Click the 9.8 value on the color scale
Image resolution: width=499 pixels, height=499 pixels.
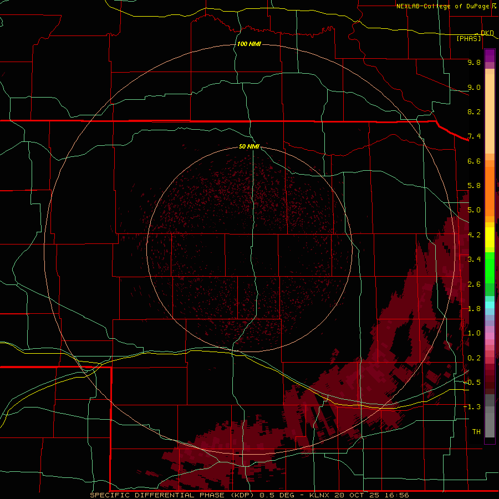pos(474,62)
